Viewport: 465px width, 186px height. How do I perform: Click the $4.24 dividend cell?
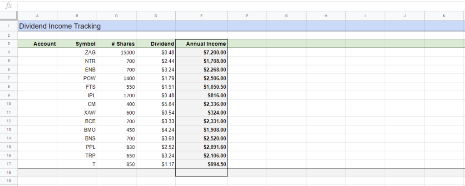pos(156,130)
